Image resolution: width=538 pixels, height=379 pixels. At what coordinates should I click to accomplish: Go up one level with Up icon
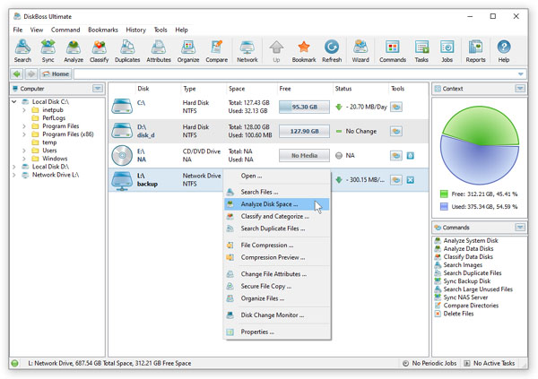276,51
